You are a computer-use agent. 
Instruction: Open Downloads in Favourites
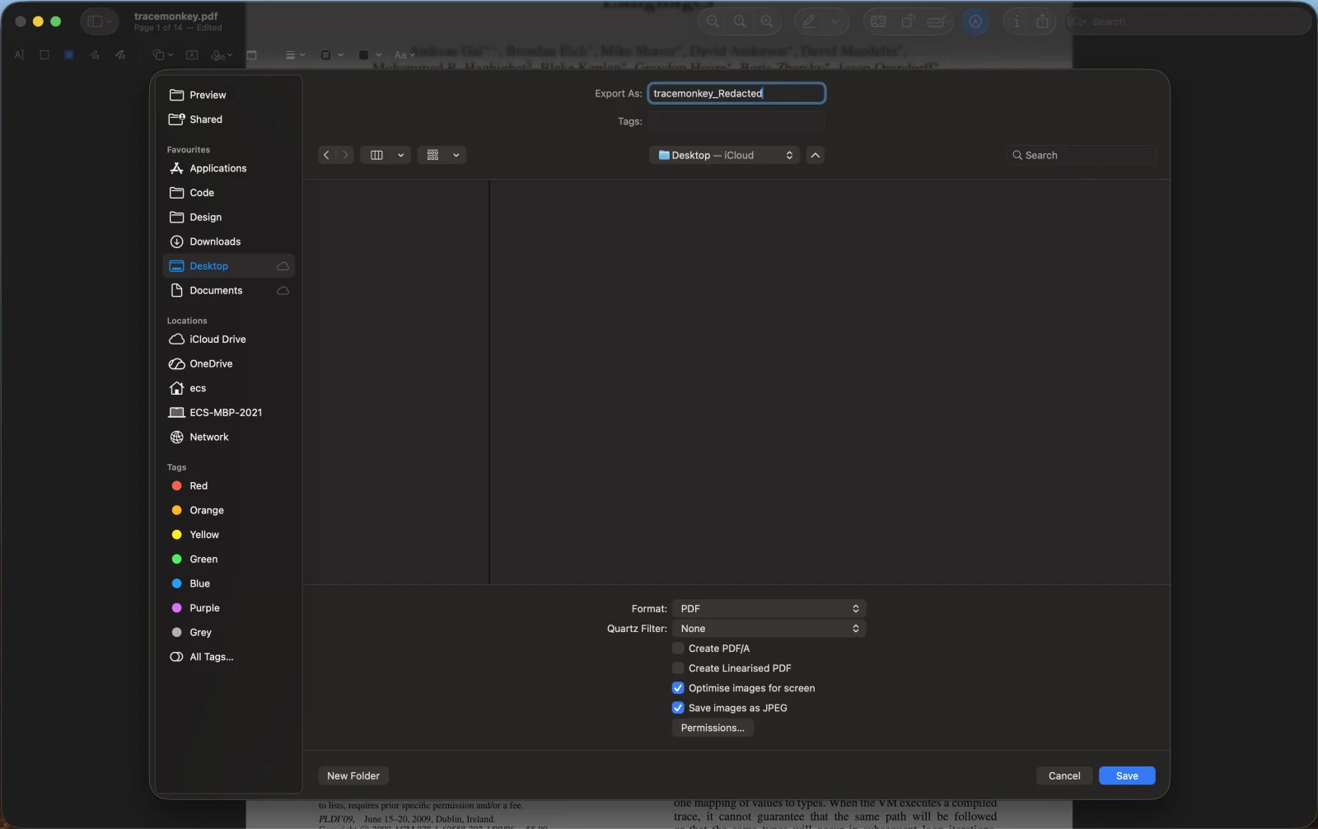tap(228, 241)
